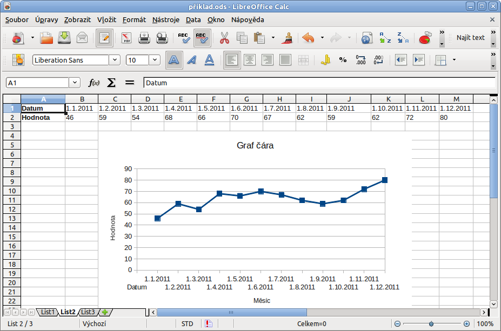Expand the New document dropdown arrow
This screenshot has width=501, height=331.
point(32,38)
